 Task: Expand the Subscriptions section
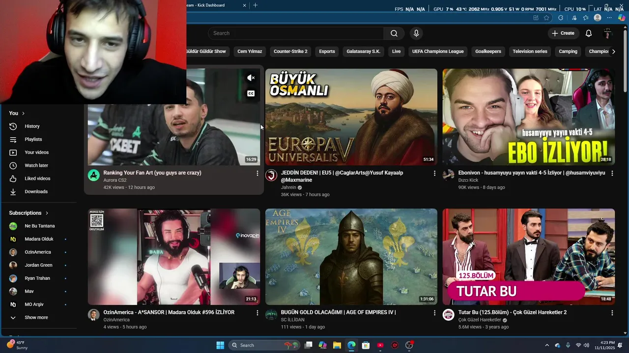click(x=29, y=213)
